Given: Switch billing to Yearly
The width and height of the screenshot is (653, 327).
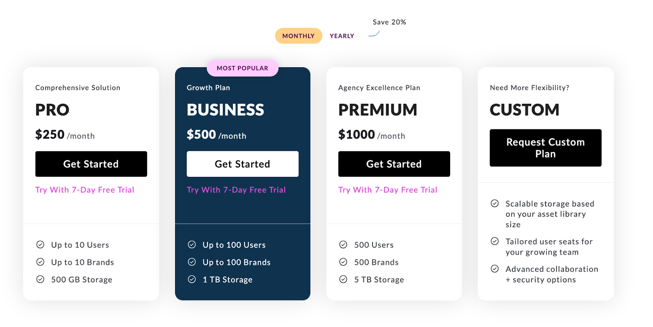Looking at the screenshot, I should [x=341, y=35].
